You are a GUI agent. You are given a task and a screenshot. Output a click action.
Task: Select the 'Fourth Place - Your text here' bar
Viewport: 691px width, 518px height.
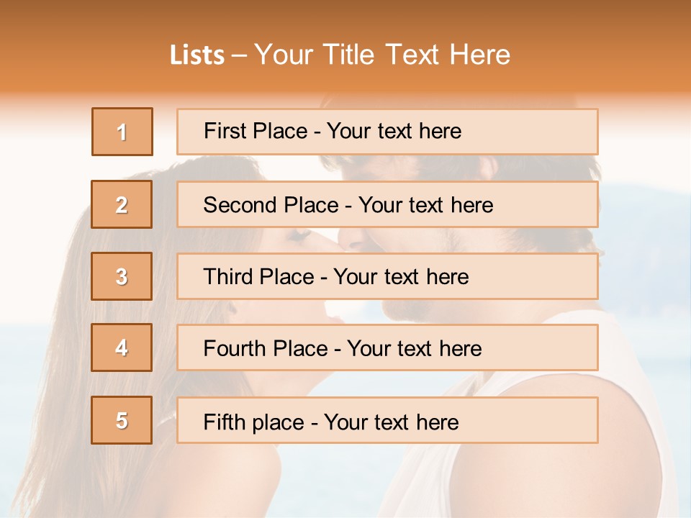pyautogui.click(x=387, y=347)
